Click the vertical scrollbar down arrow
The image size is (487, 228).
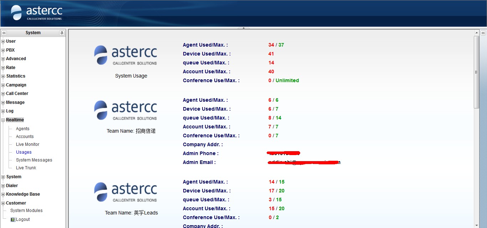tap(476, 225)
